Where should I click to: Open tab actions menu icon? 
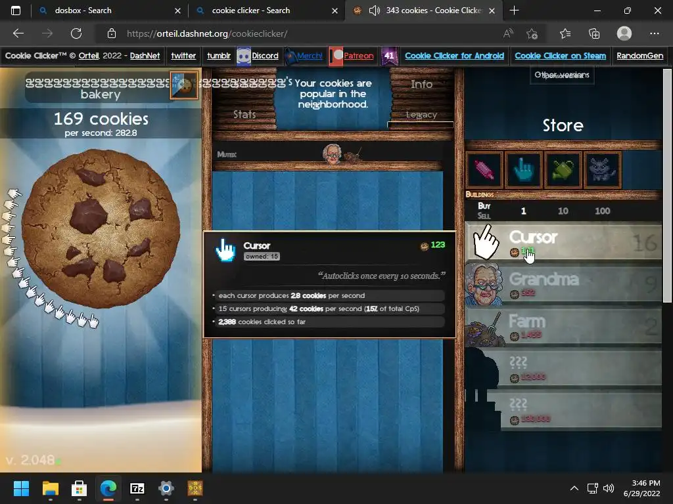pyautogui.click(x=16, y=10)
